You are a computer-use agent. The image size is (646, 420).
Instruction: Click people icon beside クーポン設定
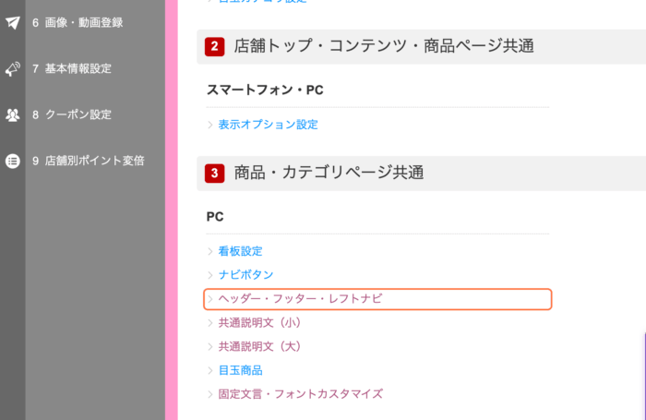(x=13, y=114)
